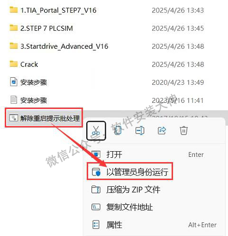This screenshot has width=228, height=236.
Task: Click the admin shield icon beside 以管理员身份运行
Action: [x=96, y=172]
